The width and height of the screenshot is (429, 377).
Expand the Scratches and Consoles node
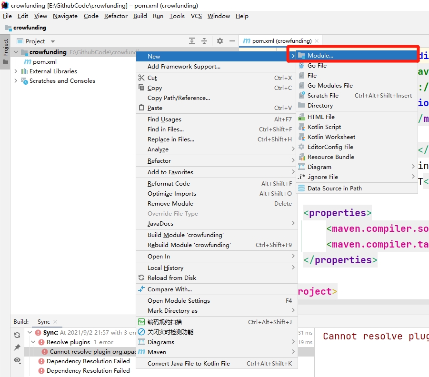(16, 81)
